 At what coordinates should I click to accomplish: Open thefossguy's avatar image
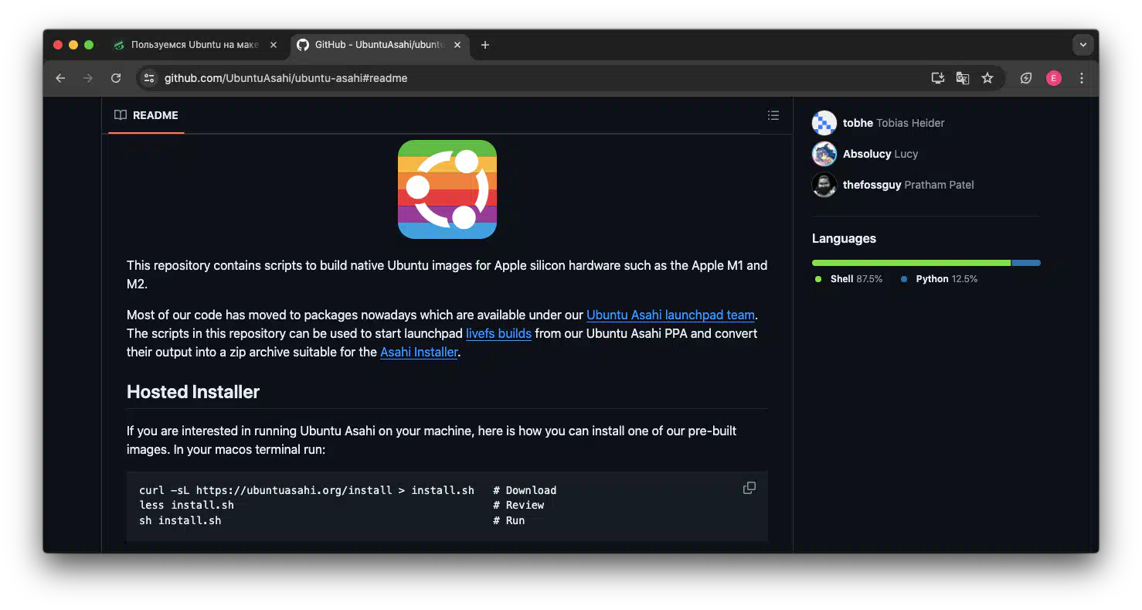click(x=824, y=185)
